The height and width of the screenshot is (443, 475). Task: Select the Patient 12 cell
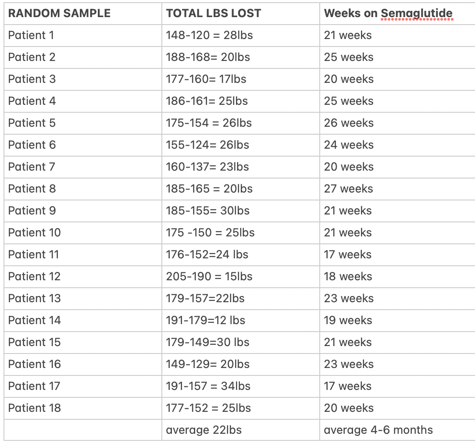coord(34,276)
